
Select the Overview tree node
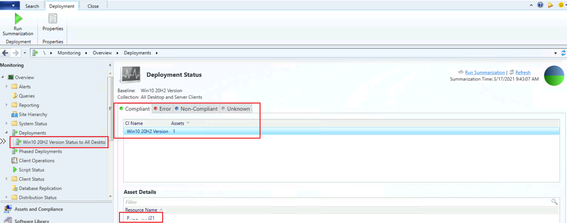(x=24, y=77)
